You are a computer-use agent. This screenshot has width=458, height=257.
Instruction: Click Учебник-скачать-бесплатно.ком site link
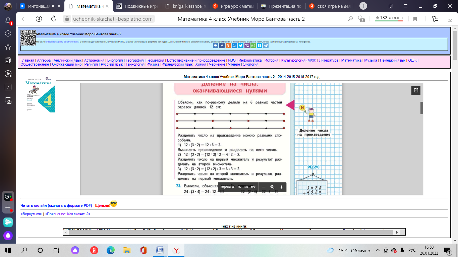(63, 42)
